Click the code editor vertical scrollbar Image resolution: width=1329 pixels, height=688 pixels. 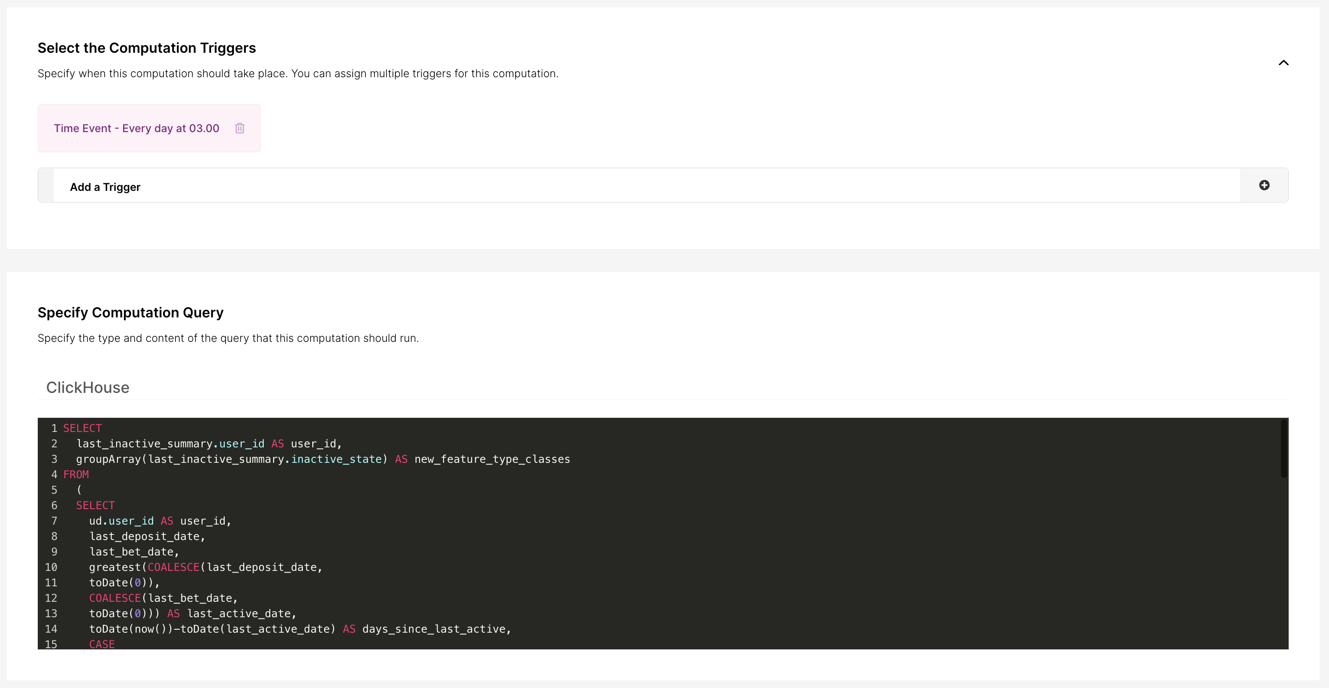[1284, 449]
